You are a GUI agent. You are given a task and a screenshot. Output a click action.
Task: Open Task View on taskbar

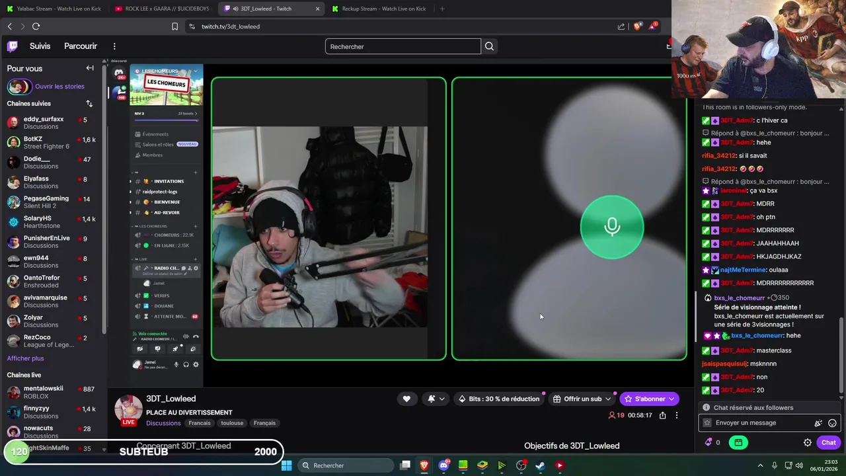(x=405, y=465)
